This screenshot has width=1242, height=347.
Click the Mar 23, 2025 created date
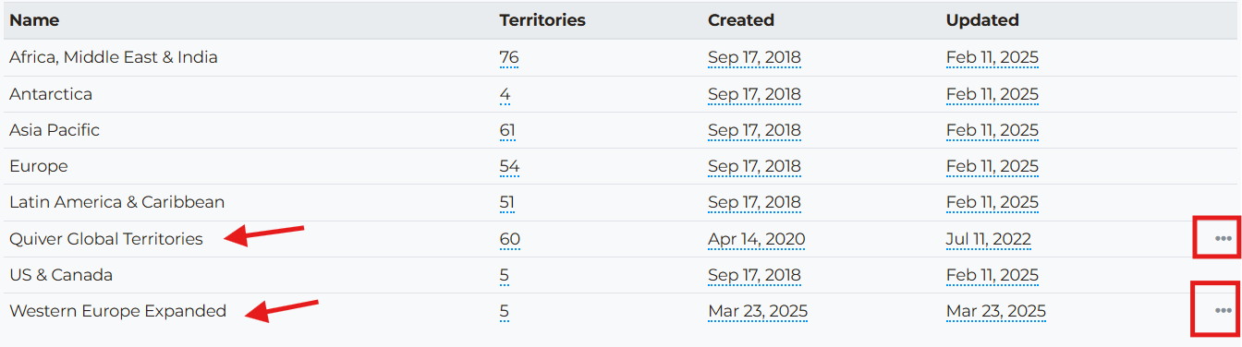click(x=758, y=311)
